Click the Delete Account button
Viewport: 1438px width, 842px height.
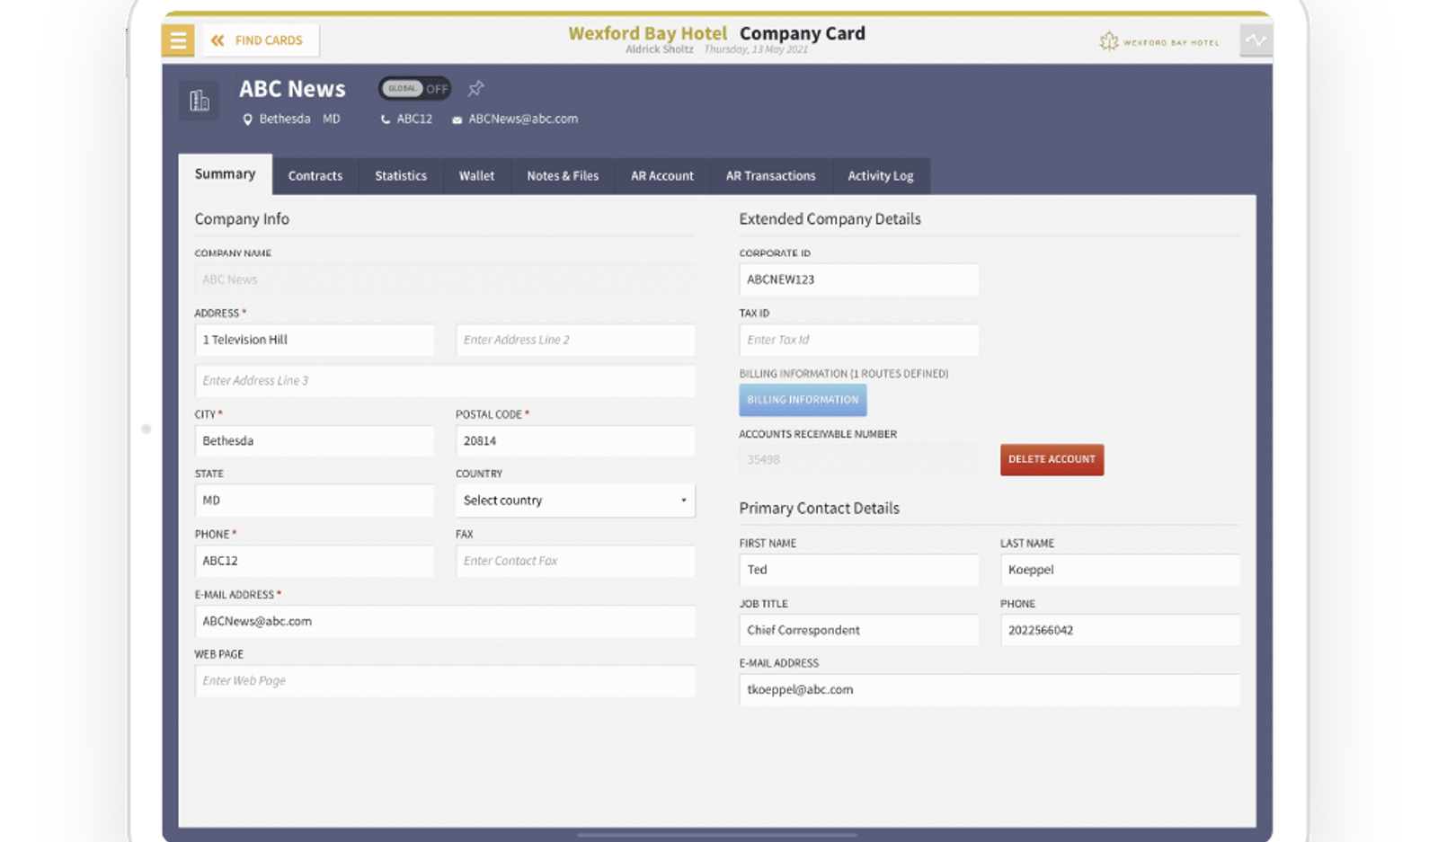click(1052, 459)
